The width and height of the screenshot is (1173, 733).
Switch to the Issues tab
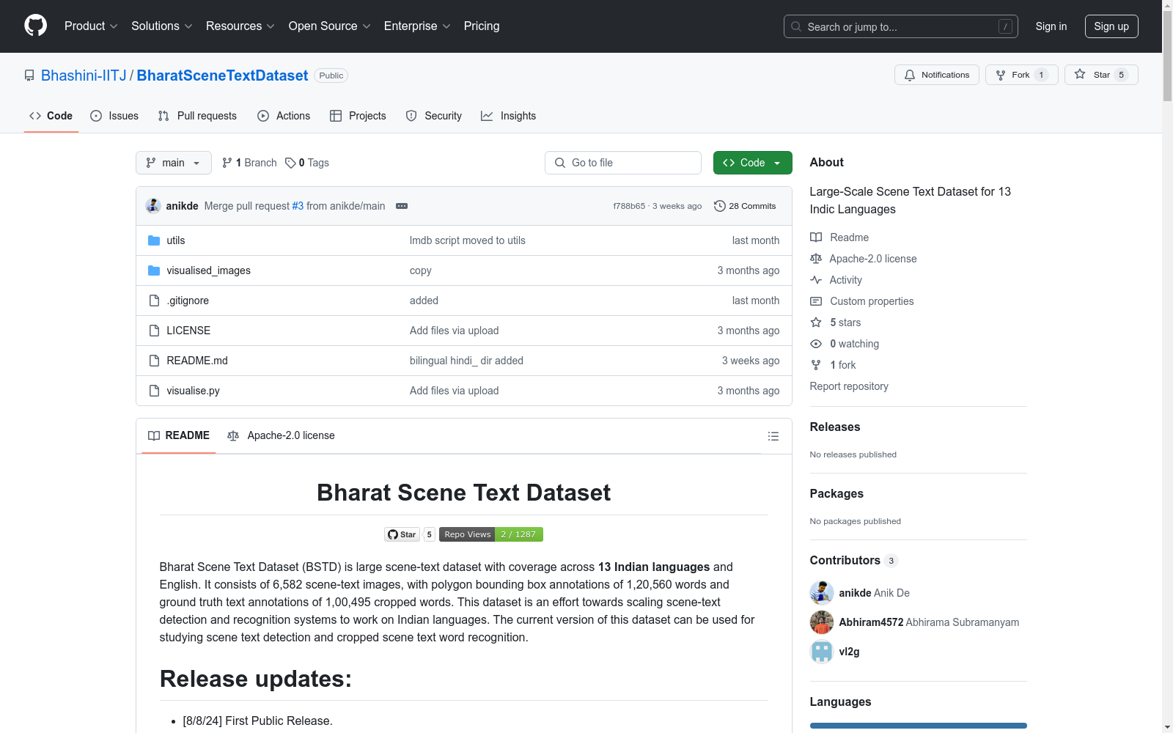coord(114,116)
